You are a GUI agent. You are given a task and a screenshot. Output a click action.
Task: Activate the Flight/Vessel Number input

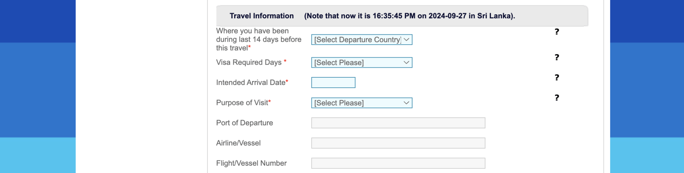coord(398,163)
